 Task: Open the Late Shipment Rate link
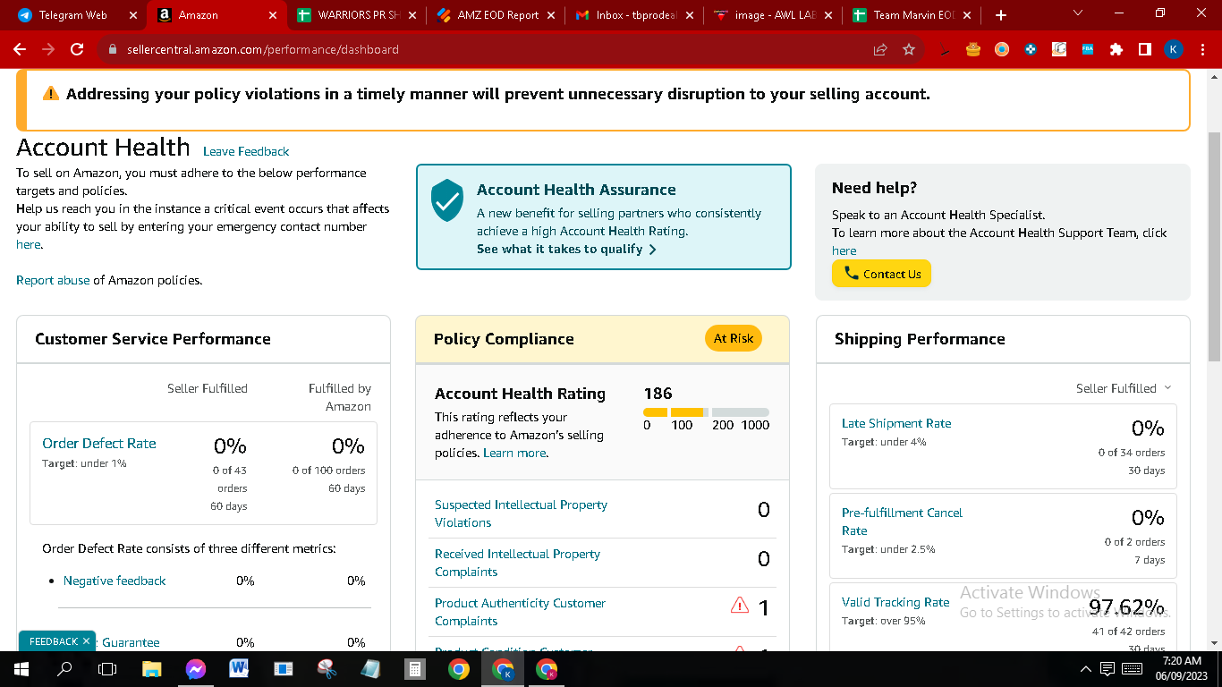pyautogui.click(x=896, y=424)
